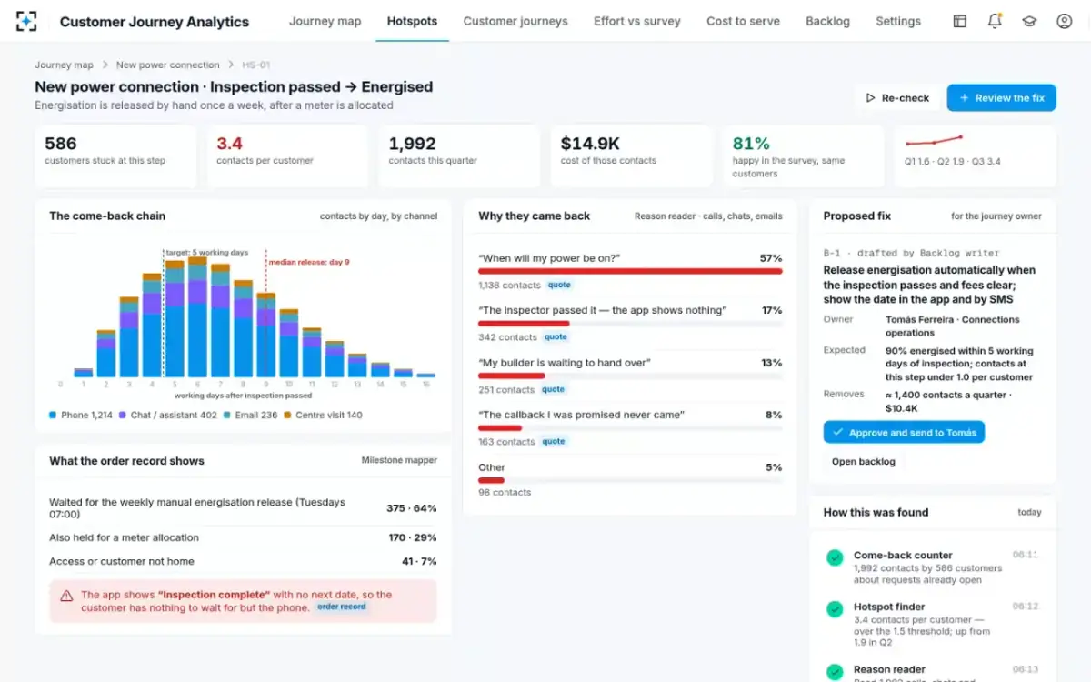Click the Customer Journey Analytics logo icon
The width and height of the screenshot is (1091, 682).
click(27, 21)
